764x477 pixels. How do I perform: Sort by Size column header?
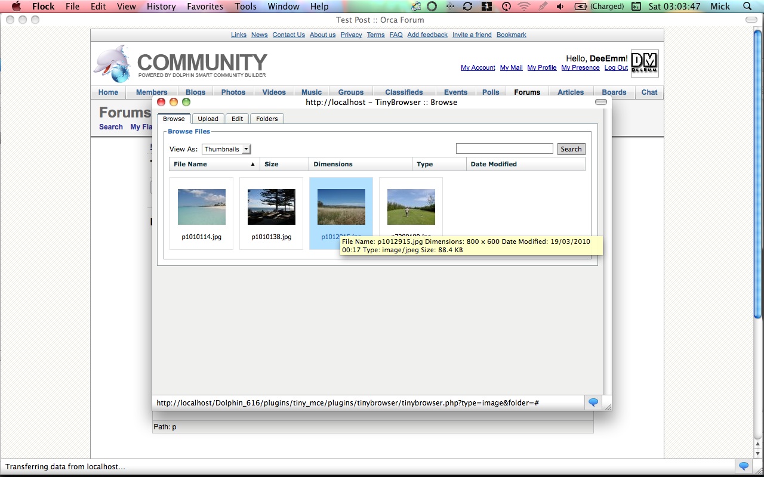point(284,164)
